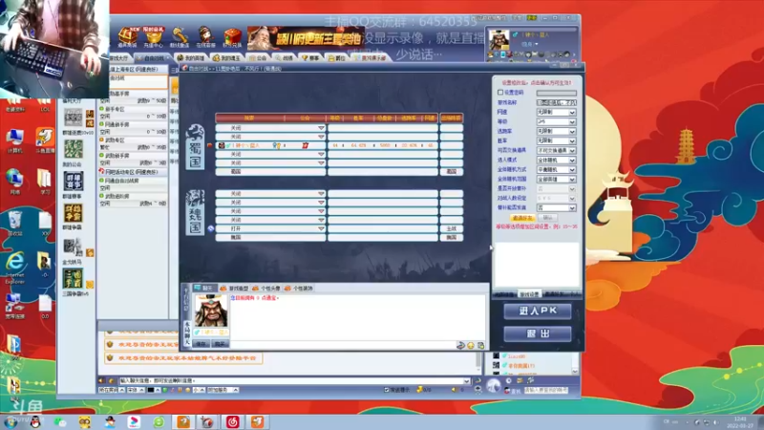The height and width of the screenshot is (430, 764).
Task: Click the yellow invite friends button
Action: (521, 218)
